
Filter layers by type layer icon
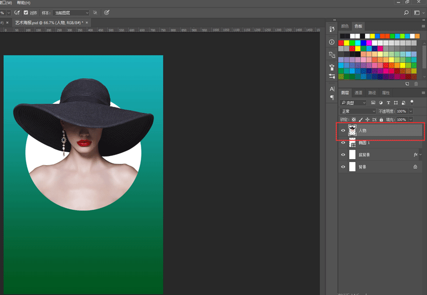389,103
